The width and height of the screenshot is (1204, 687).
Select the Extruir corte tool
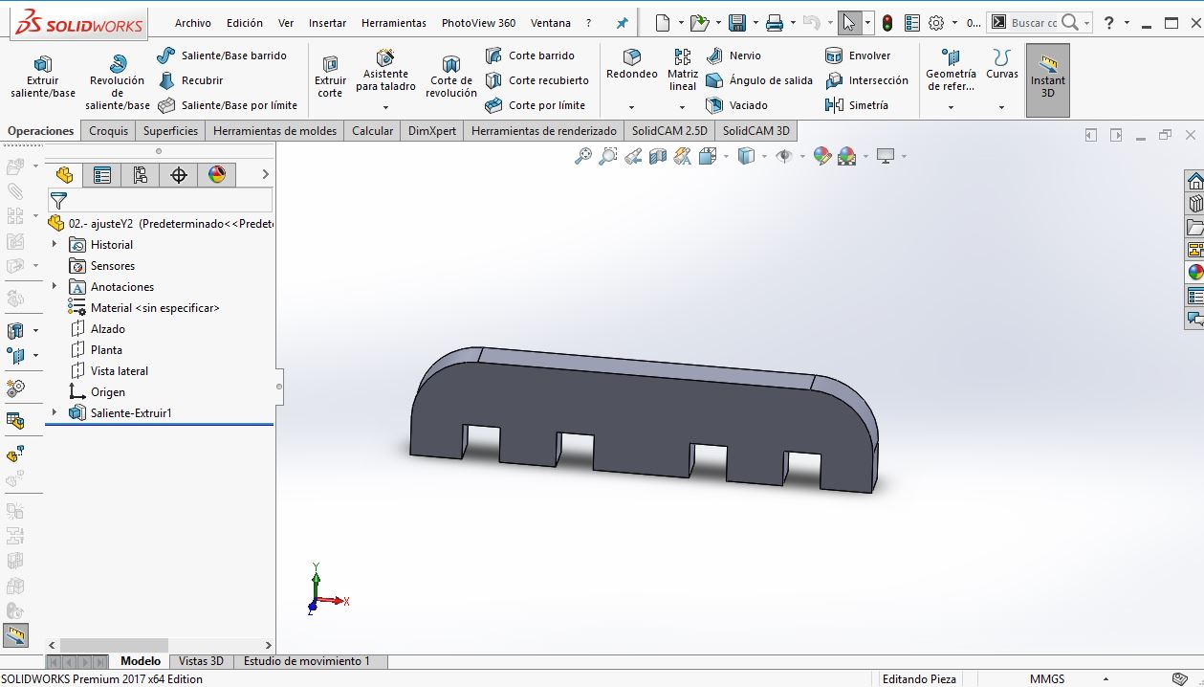(x=330, y=77)
